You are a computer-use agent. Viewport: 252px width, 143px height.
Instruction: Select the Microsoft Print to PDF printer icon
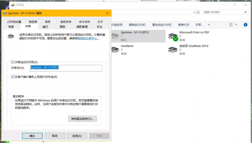pyautogui.click(x=173, y=37)
